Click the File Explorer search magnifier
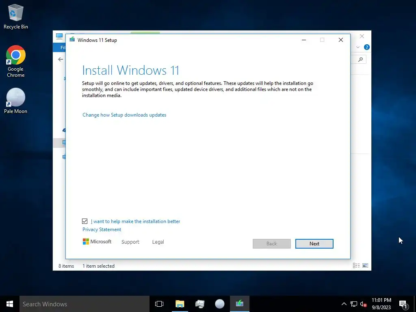This screenshot has height=312, width=416. (x=360, y=59)
